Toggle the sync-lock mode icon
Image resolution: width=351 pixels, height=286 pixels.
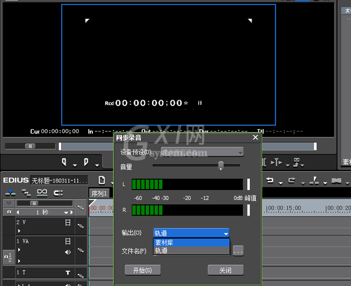(26, 193)
